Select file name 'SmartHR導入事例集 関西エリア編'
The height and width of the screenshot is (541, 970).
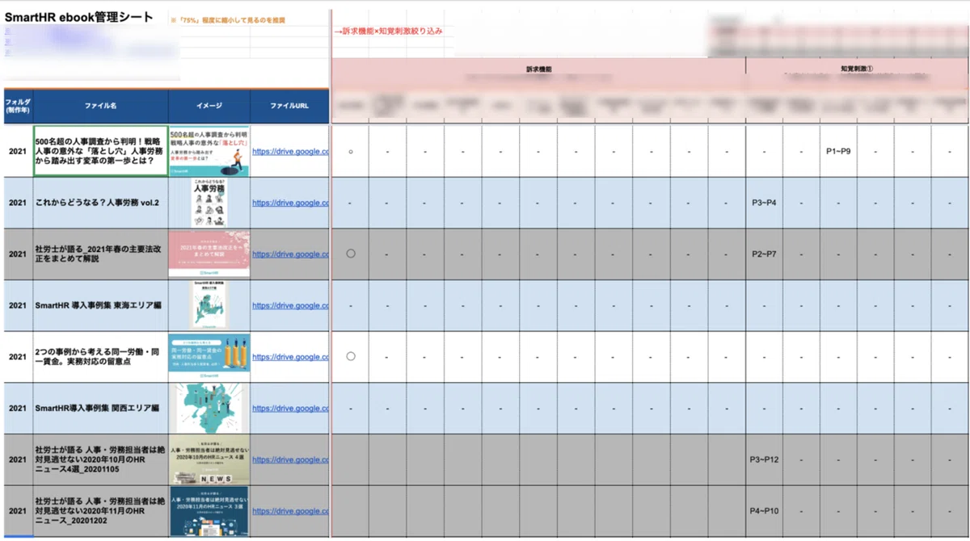(x=101, y=408)
